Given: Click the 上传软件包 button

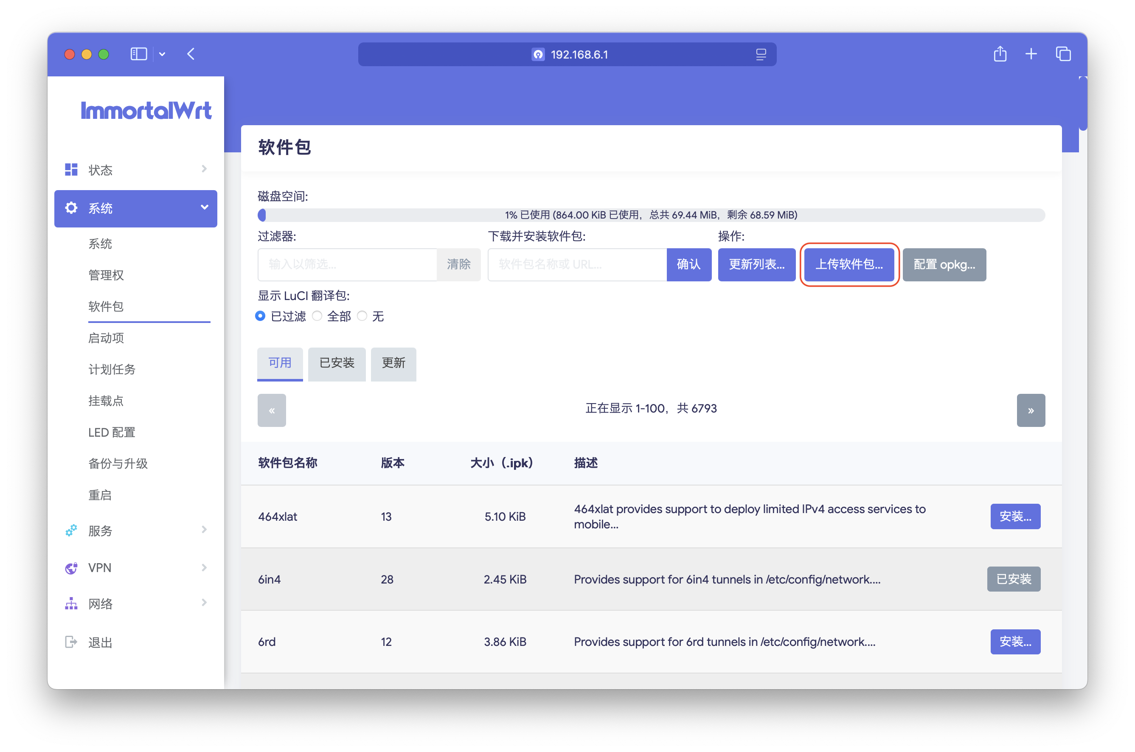Looking at the screenshot, I should click(848, 265).
